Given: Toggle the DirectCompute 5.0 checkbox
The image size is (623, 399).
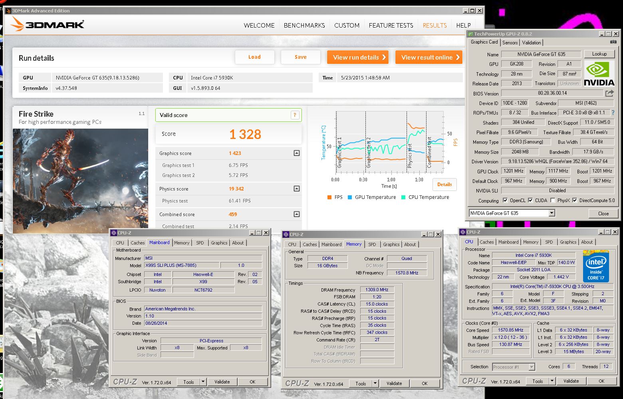Looking at the screenshot, I should tap(575, 200).
